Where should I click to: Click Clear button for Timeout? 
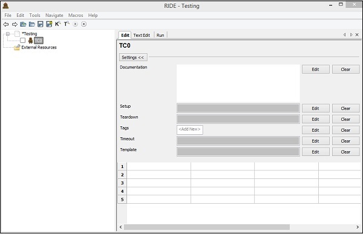pyautogui.click(x=345, y=141)
